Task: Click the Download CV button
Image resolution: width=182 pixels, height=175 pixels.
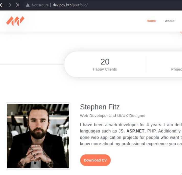Action: coord(95,160)
